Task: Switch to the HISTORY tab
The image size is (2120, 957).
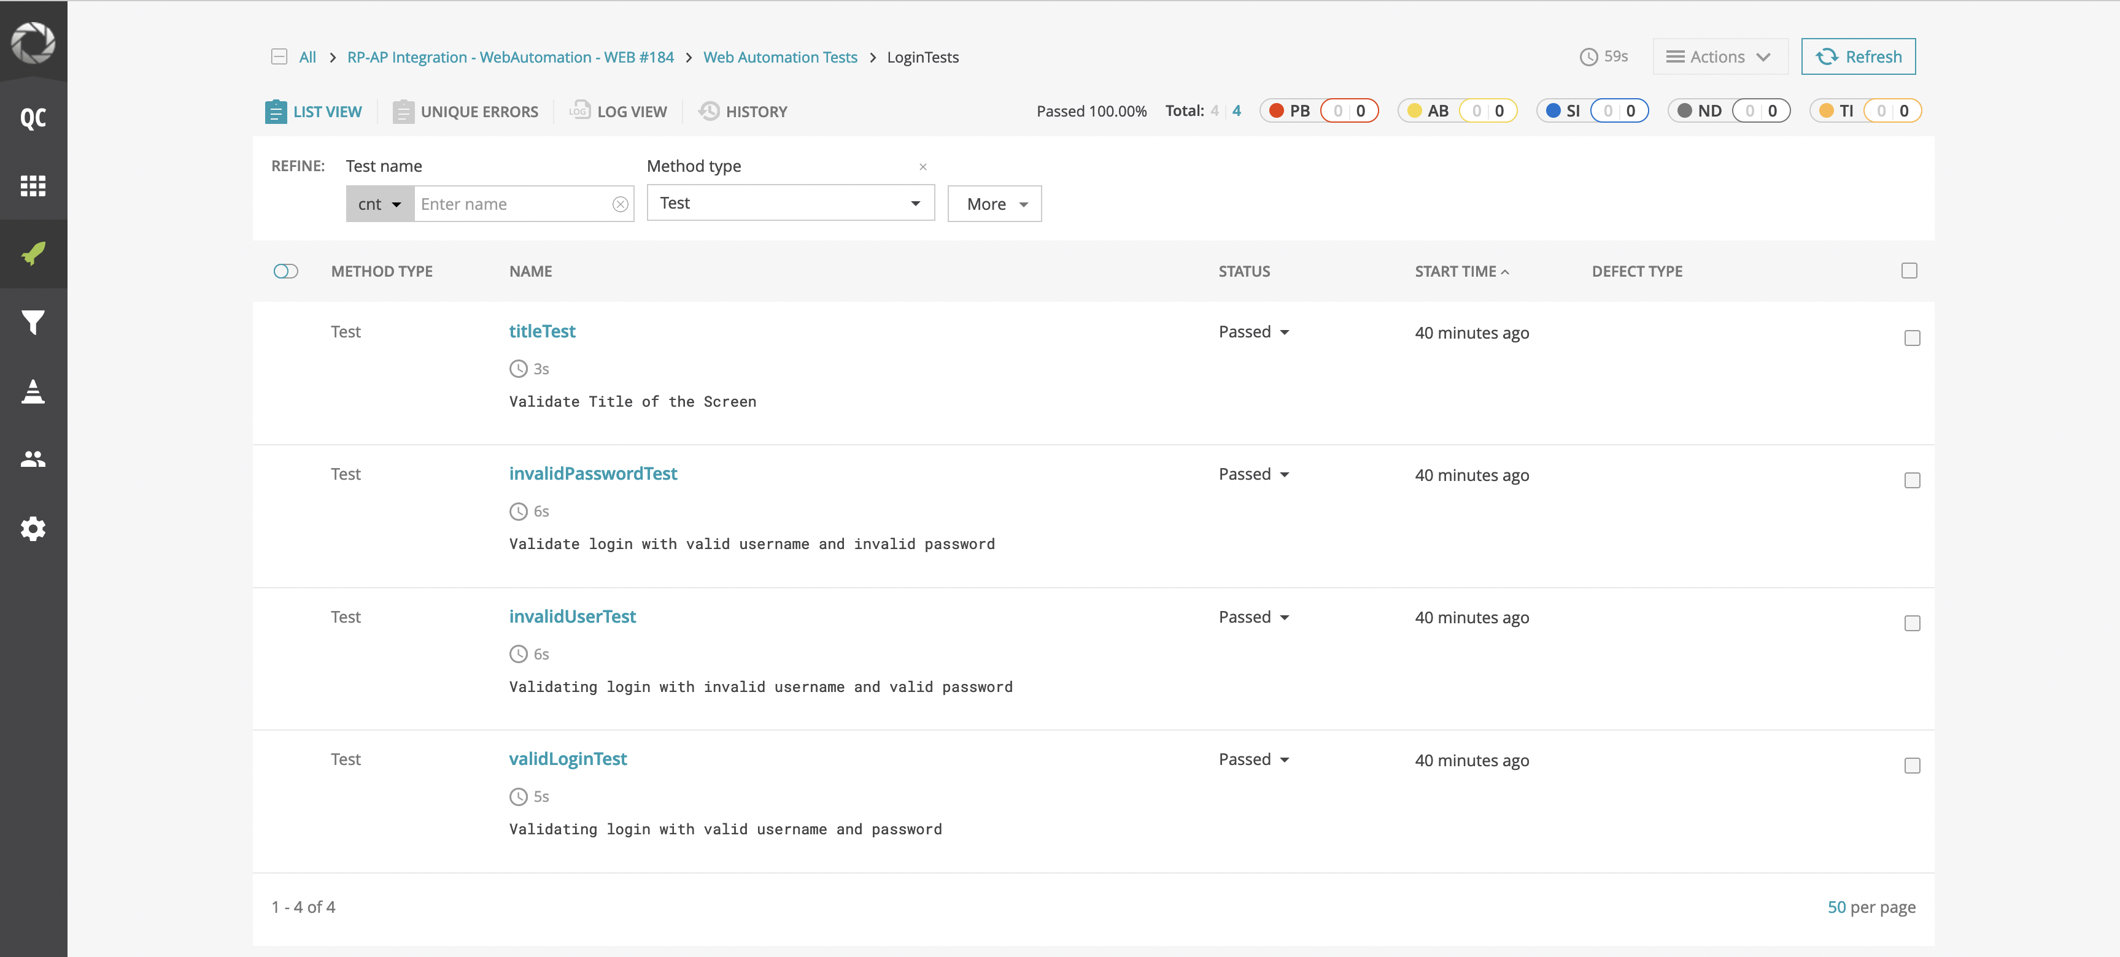Action: (x=742, y=111)
